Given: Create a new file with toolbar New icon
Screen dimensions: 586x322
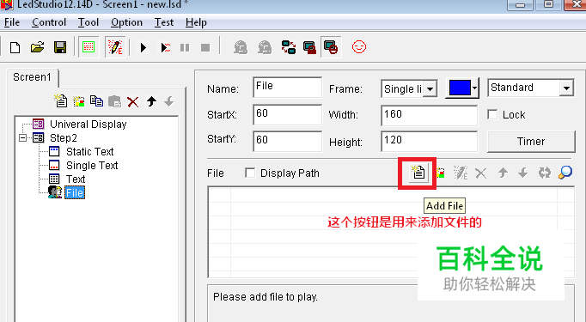Looking at the screenshot, I should [15, 48].
